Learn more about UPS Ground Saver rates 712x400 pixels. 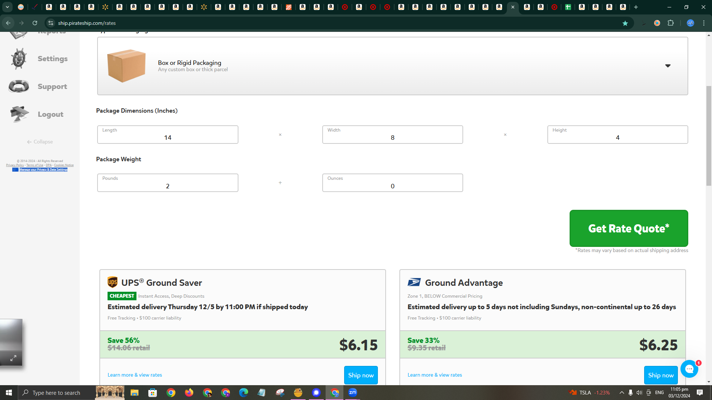point(135,375)
